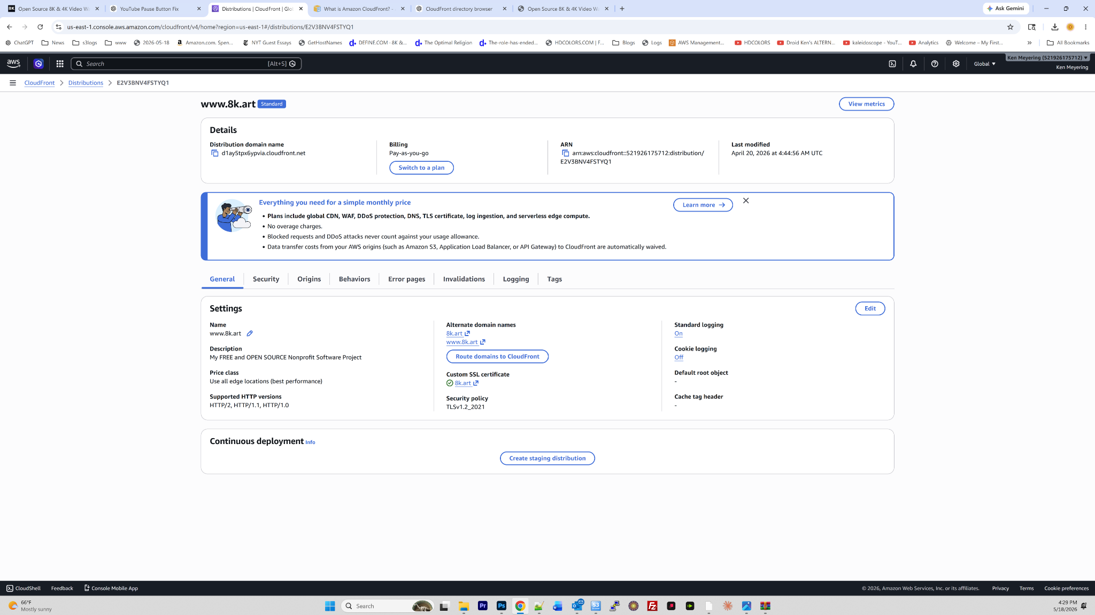The width and height of the screenshot is (1095, 615).
Task: Launch Premiere Pro from the taskbar
Action: pyautogui.click(x=483, y=606)
